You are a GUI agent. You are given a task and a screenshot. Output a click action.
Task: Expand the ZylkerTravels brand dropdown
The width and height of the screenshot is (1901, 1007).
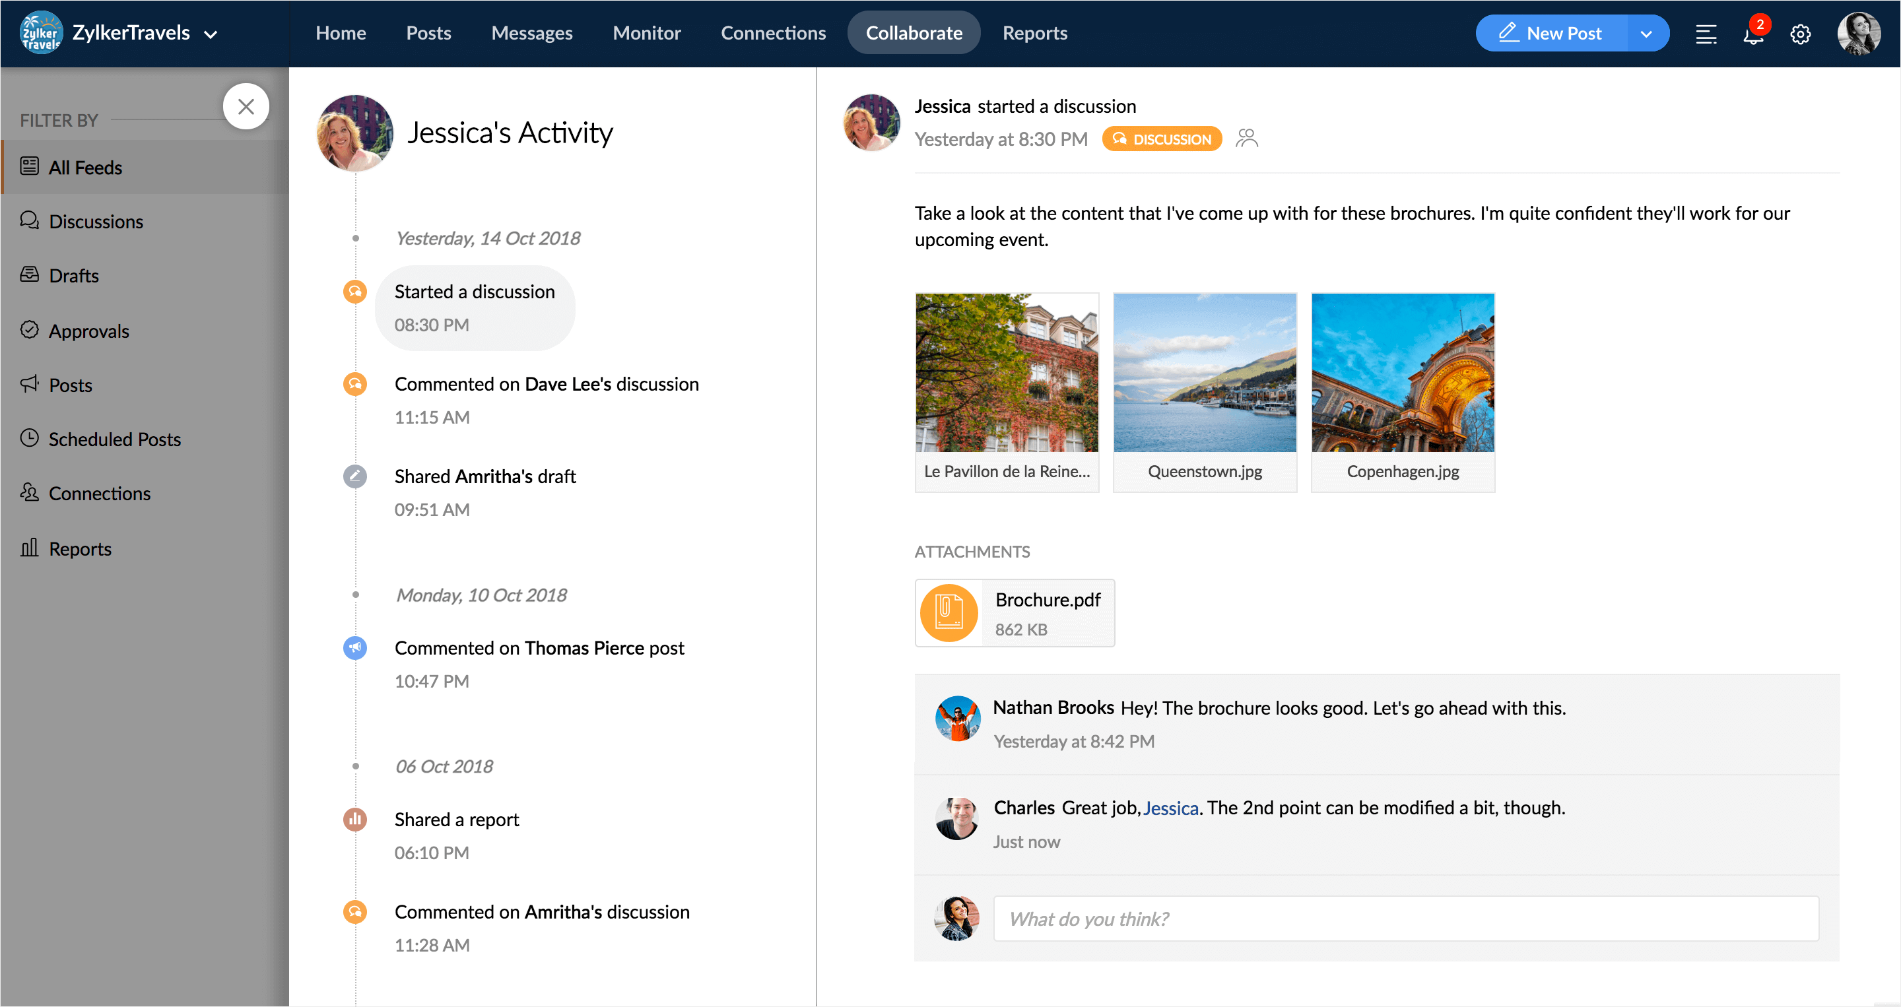click(x=211, y=34)
